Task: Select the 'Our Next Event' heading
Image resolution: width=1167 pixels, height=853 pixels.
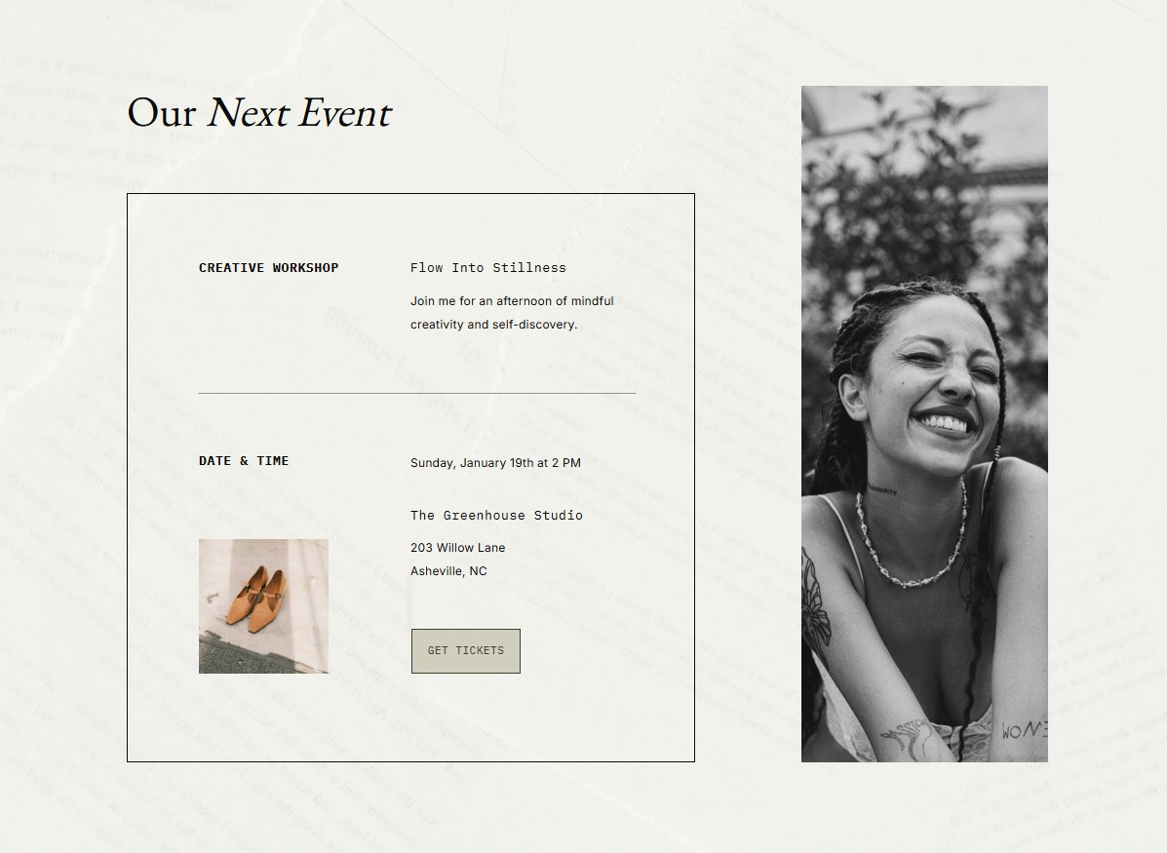Action: click(x=259, y=113)
